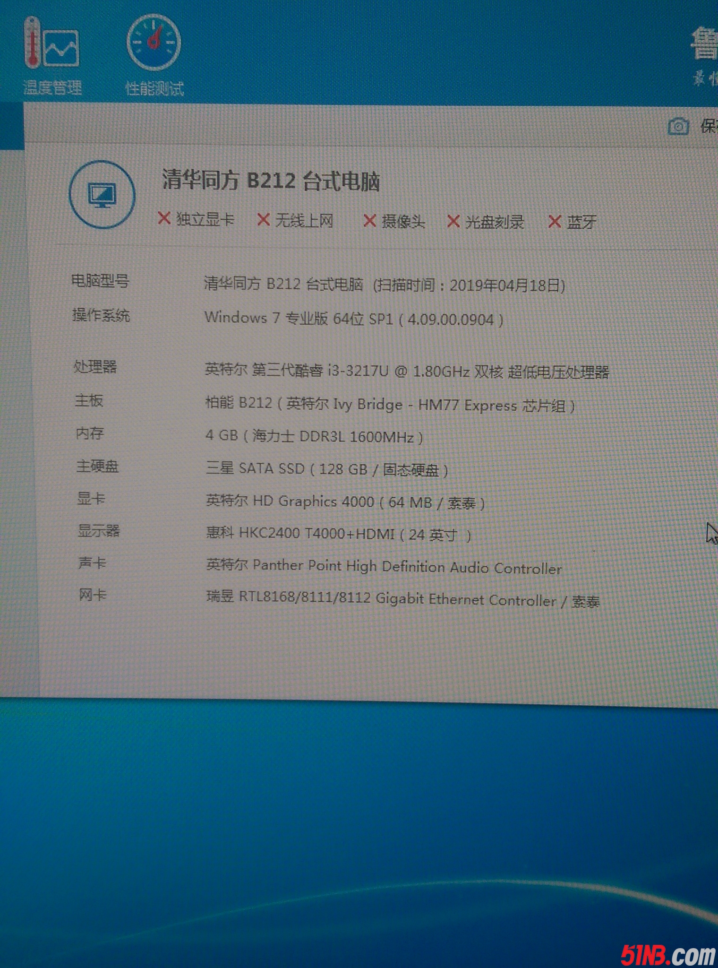
Task: Click the Panther Point audio controller entry
Action: pos(384,566)
